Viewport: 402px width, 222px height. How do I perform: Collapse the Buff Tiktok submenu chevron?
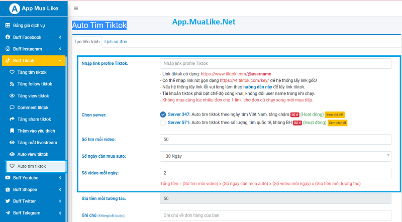(60, 60)
